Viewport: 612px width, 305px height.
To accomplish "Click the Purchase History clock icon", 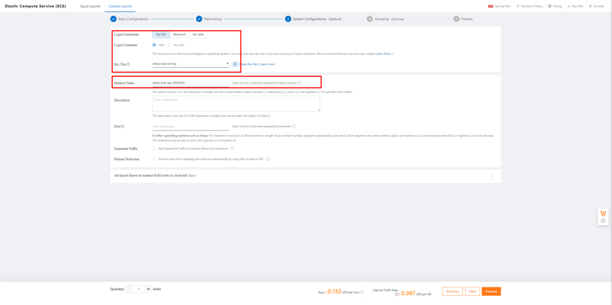I will tap(518, 6).
